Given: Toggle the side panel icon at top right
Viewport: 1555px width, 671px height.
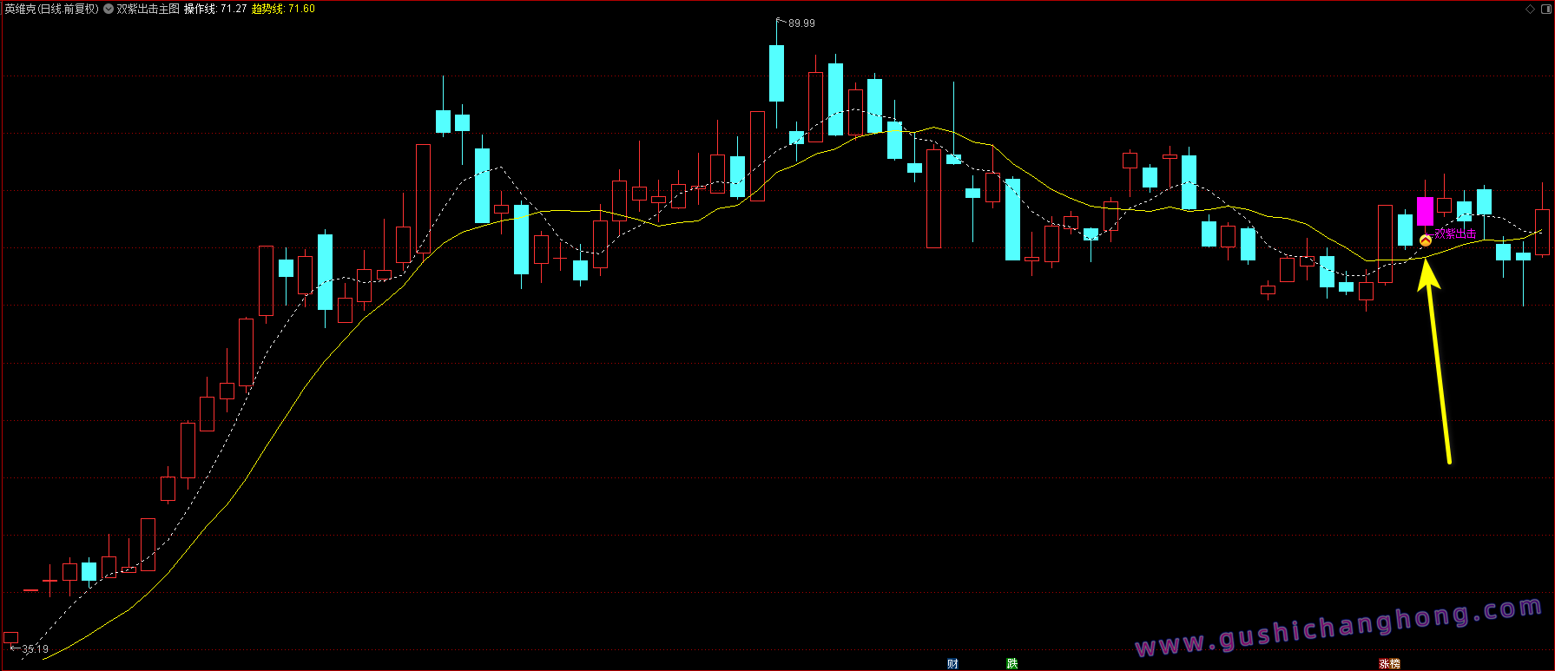Looking at the screenshot, I should pyautogui.click(x=1545, y=9).
